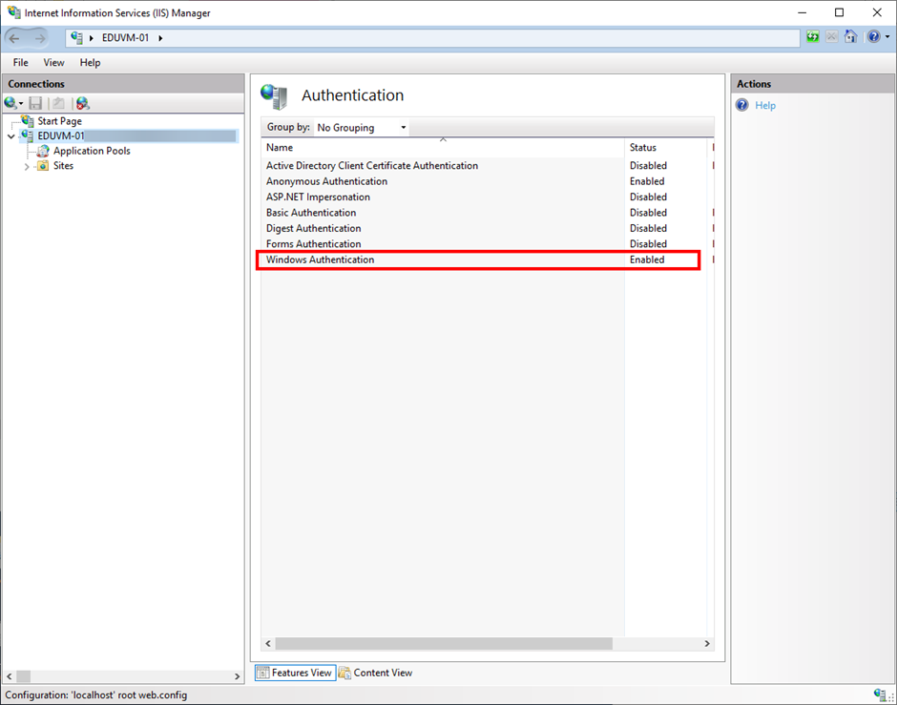Open the breadcrumb arrow after EDUVM-01
The width and height of the screenshot is (897, 705).
(160, 38)
